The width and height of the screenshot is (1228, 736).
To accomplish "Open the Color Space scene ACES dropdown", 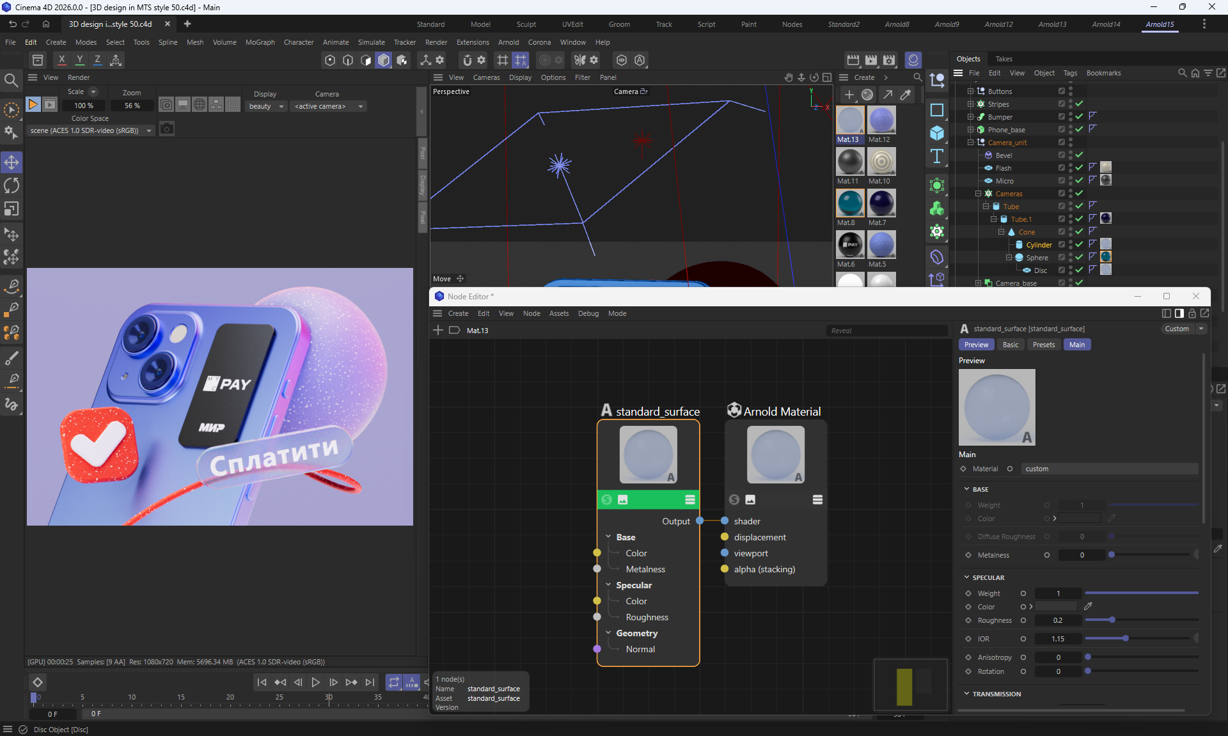I will pos(91,130).
